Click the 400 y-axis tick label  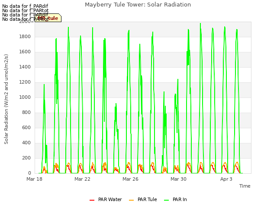26,143
